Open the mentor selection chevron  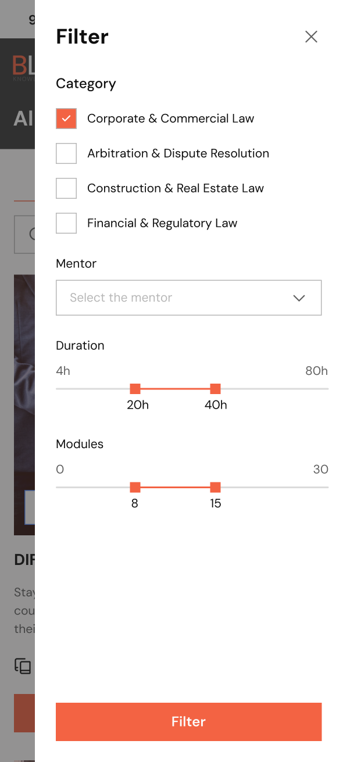tap(299, 298)
